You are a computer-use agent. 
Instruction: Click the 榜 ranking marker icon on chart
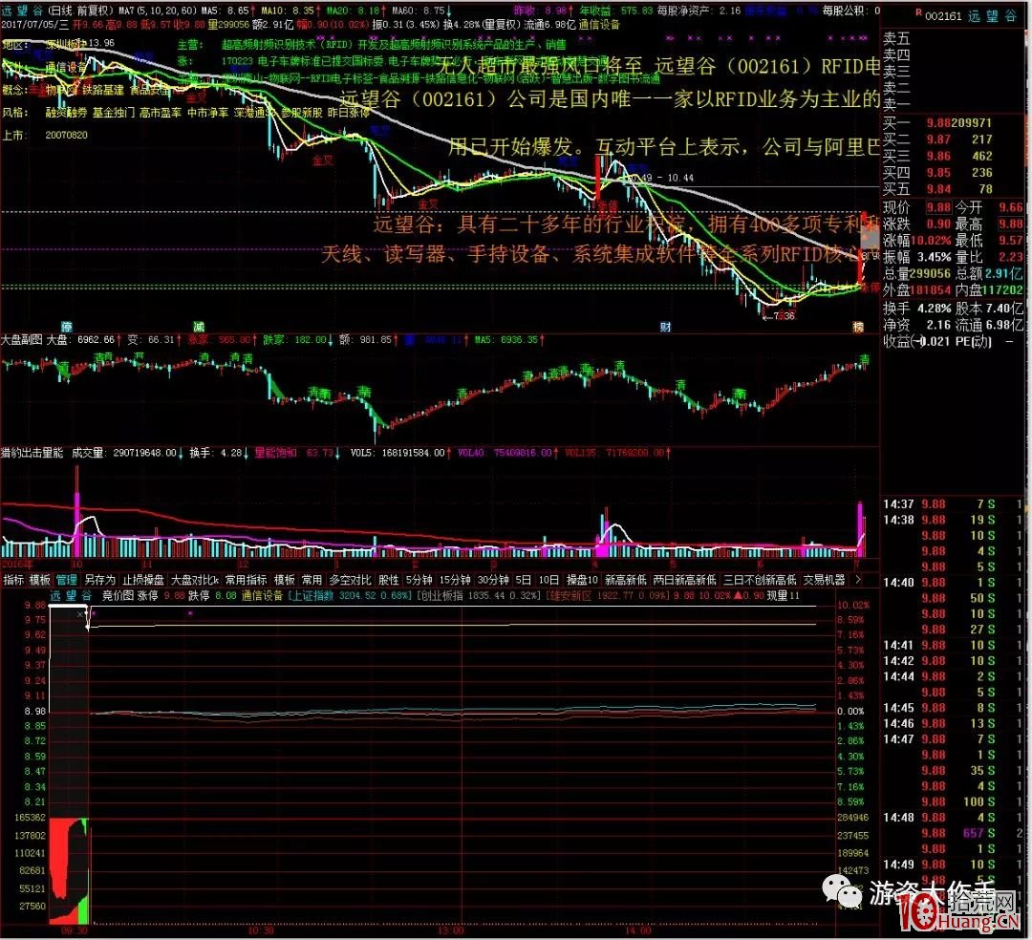(858, 327)
